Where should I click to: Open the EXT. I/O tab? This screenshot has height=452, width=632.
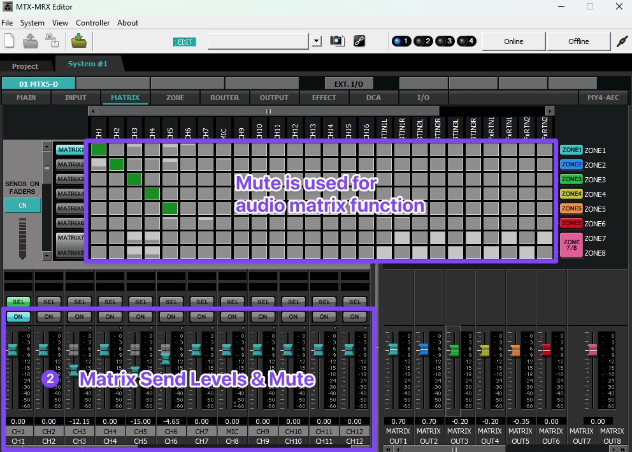(x=348, y=84)
